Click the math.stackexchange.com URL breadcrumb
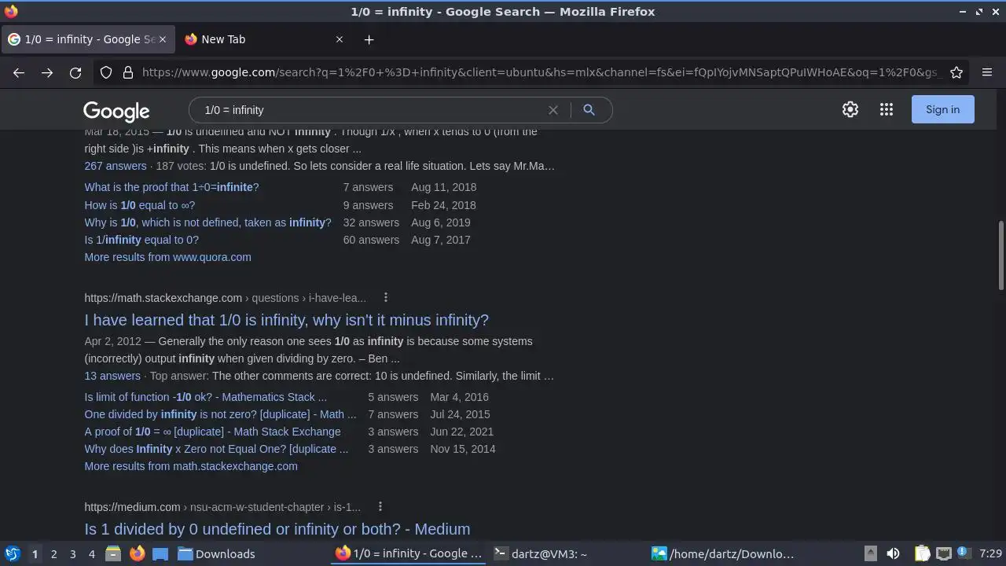The width and height of the screenshot is (1006, 566). [x=226, y=298]
